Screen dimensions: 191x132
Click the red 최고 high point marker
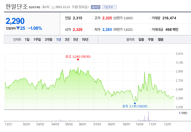(x=78, y=59)
